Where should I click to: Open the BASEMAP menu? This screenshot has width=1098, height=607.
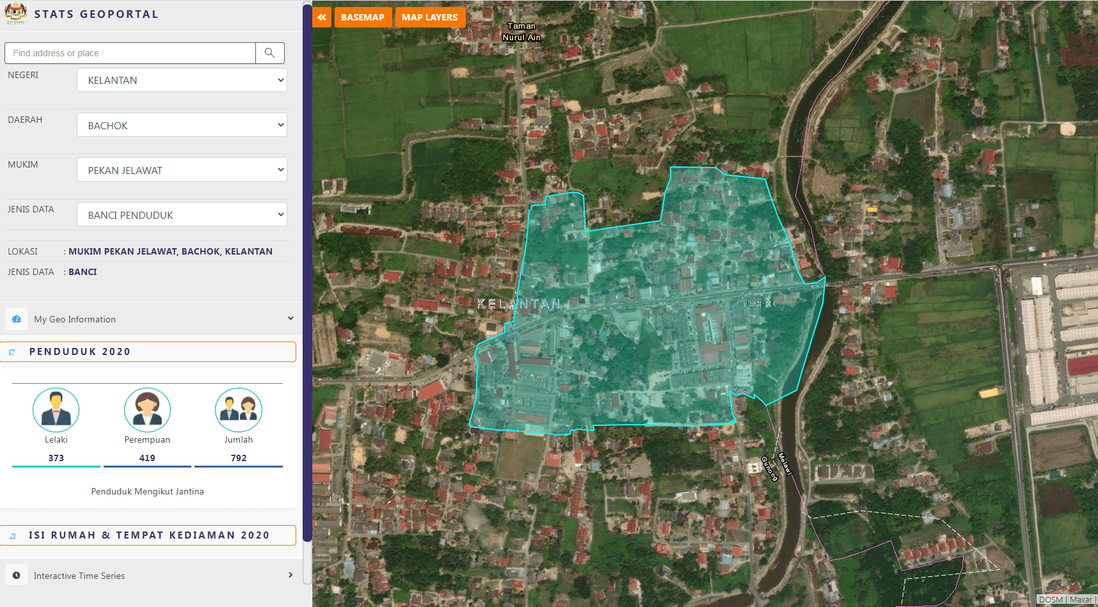[x=363, y=17]
